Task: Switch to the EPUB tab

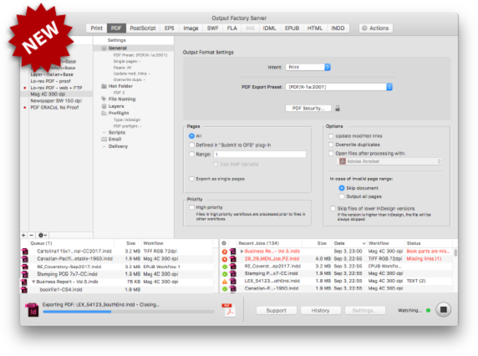Action: pyautogui.click(x=292, y=28)
